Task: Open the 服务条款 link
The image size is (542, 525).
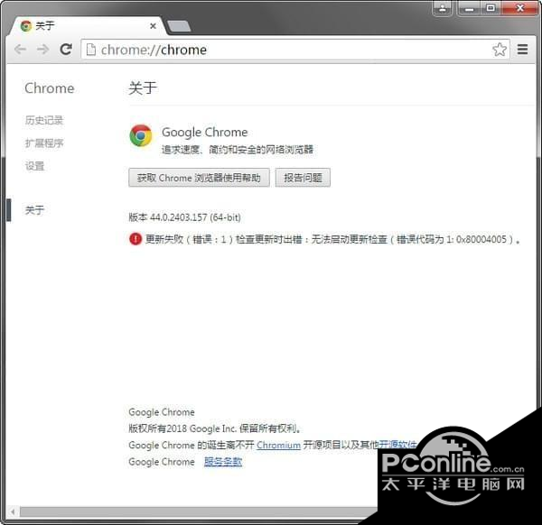Action: 223,462
